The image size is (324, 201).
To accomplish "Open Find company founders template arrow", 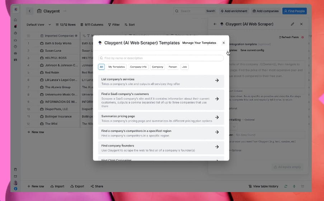I will click(x=217, y=147).
